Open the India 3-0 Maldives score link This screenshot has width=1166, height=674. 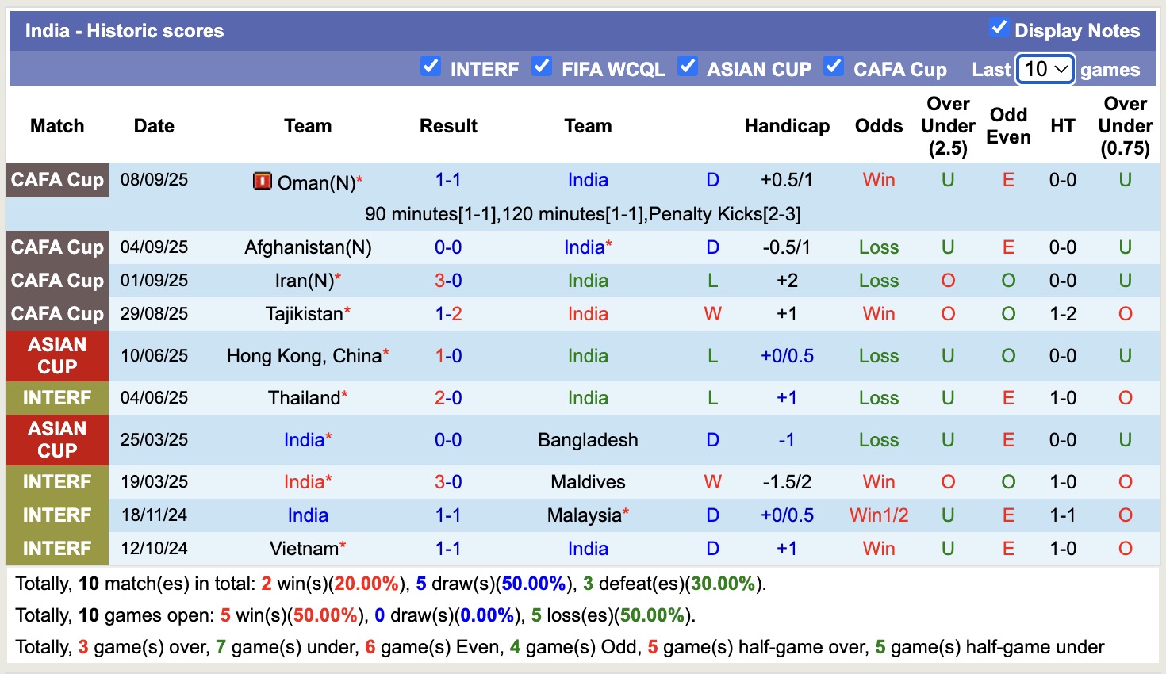(x=448, y=482)
